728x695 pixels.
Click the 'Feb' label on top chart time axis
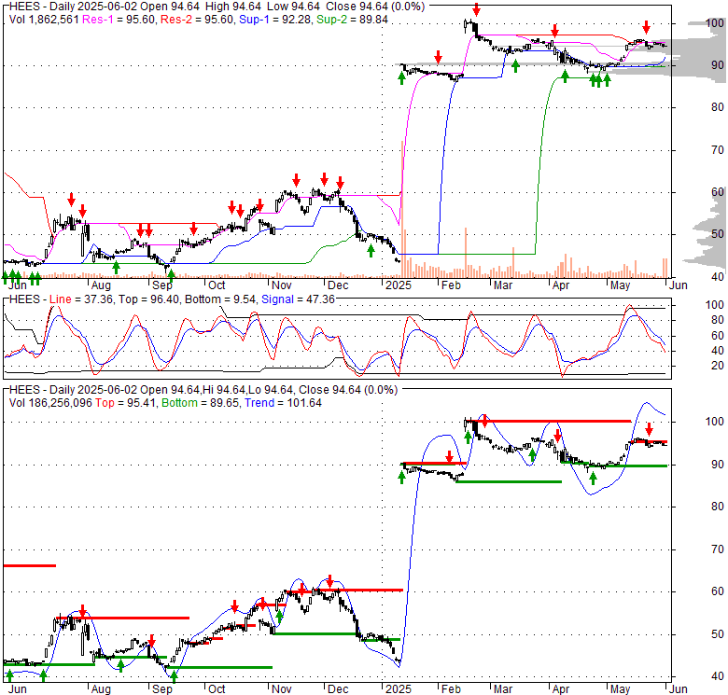pyautogui.click(x=451, y=285)
